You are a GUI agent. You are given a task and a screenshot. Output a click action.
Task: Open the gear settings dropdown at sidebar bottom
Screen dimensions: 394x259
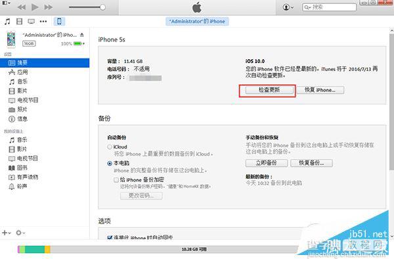pyautogui.click(x=20, y=233)
